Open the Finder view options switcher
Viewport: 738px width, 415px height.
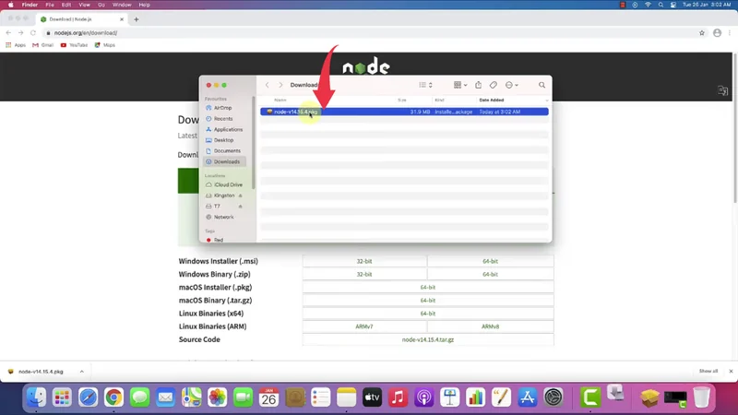425,85
